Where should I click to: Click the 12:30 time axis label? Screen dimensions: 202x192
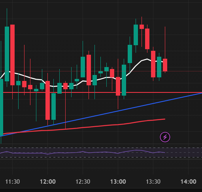pyautogui.click(x=83, y=182)
